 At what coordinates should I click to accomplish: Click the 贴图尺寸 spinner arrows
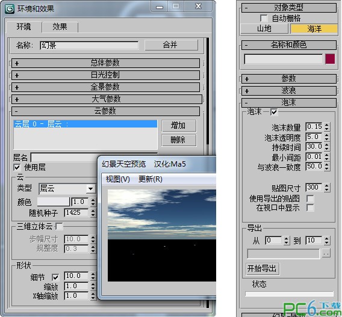click(x=326, y=187)
